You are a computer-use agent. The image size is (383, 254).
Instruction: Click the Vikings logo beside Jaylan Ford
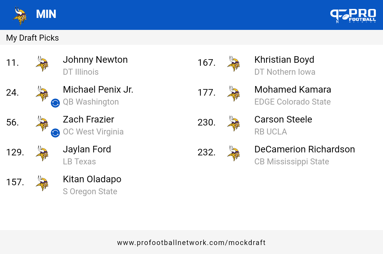pyautogui.click(x=42, y=153)
